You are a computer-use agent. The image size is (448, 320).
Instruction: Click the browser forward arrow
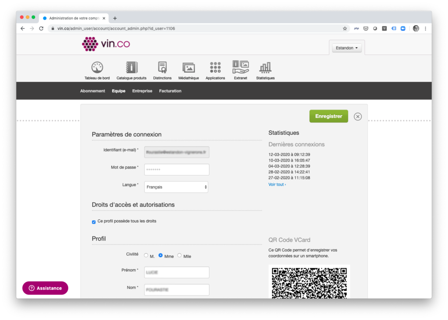click(31, 28)
